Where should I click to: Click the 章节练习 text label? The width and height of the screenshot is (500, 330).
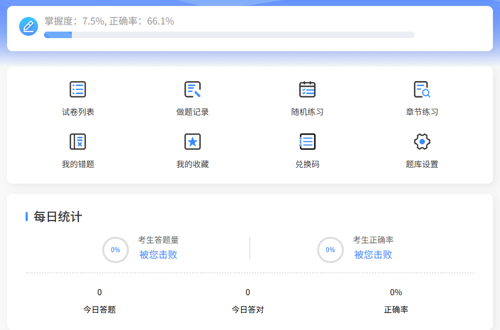(422, 112)
